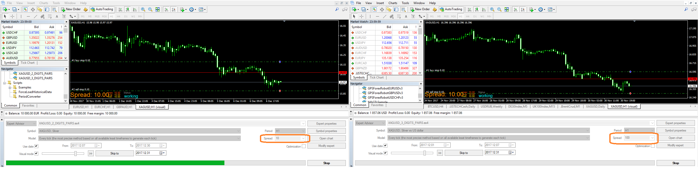Toggle Visual mode checkbox in right tester

(x=386, y=153)
